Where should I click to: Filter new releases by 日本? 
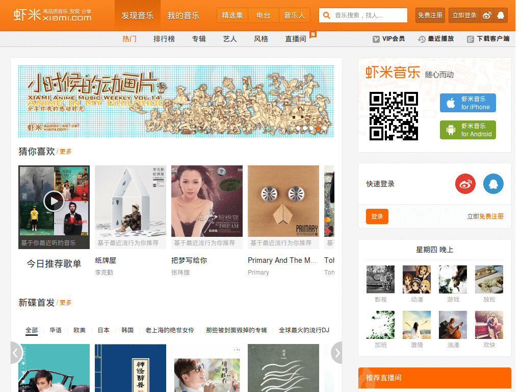pos(103,330)
